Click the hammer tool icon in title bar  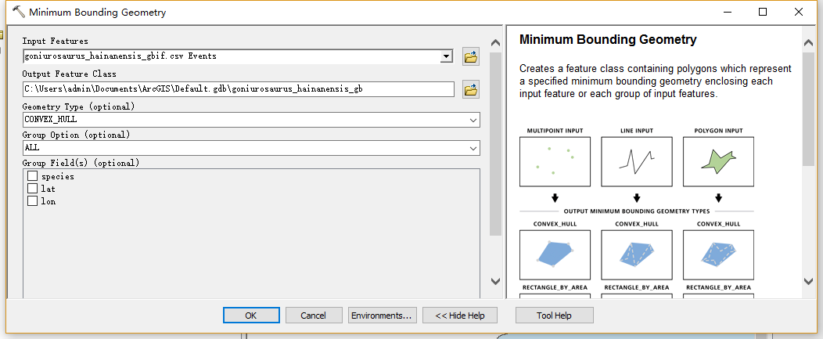pos(18,12)
